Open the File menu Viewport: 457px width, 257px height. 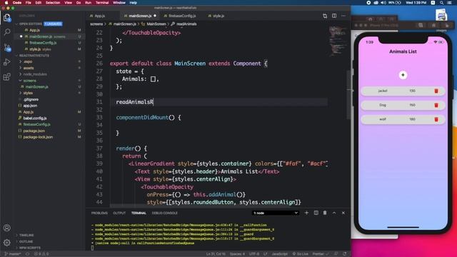[x=29, y=3]
